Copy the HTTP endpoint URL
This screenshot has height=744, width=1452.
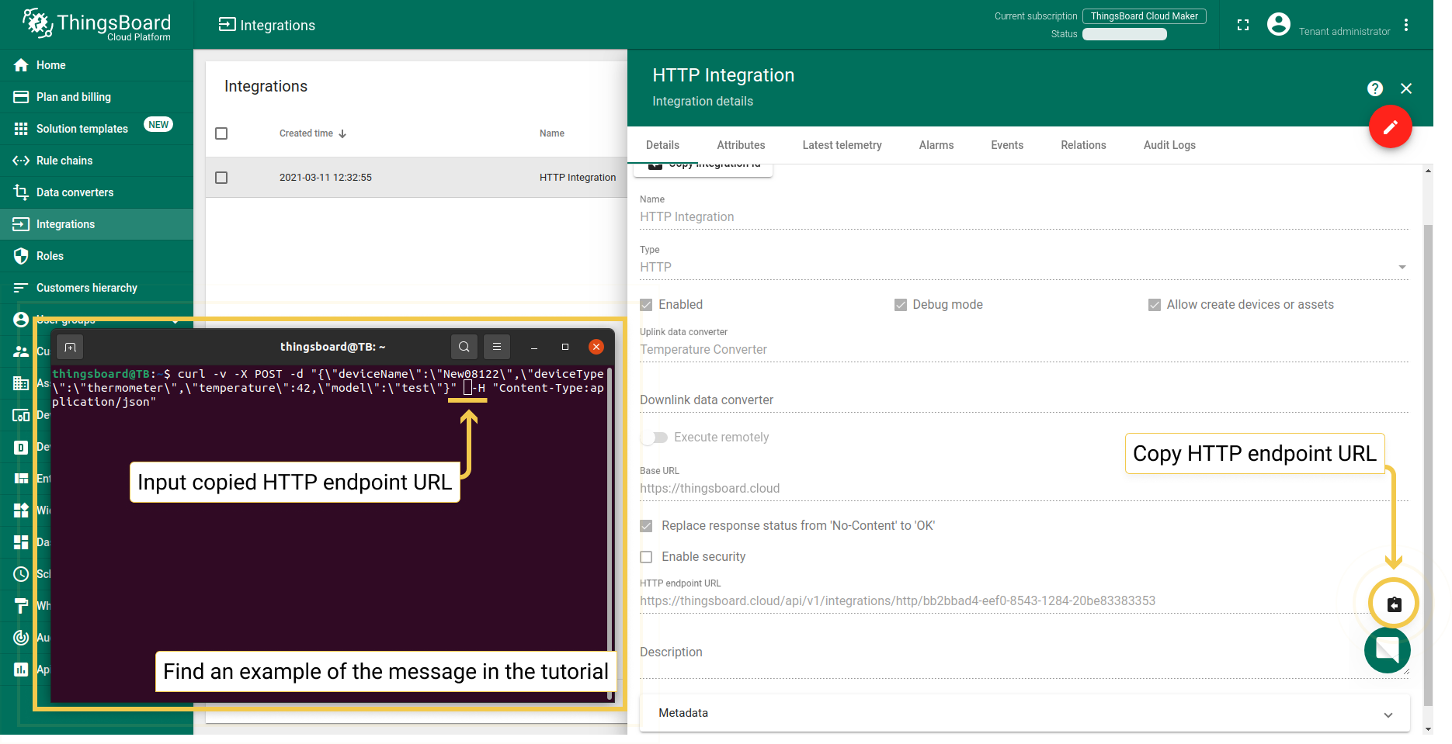click(1395, 604)
